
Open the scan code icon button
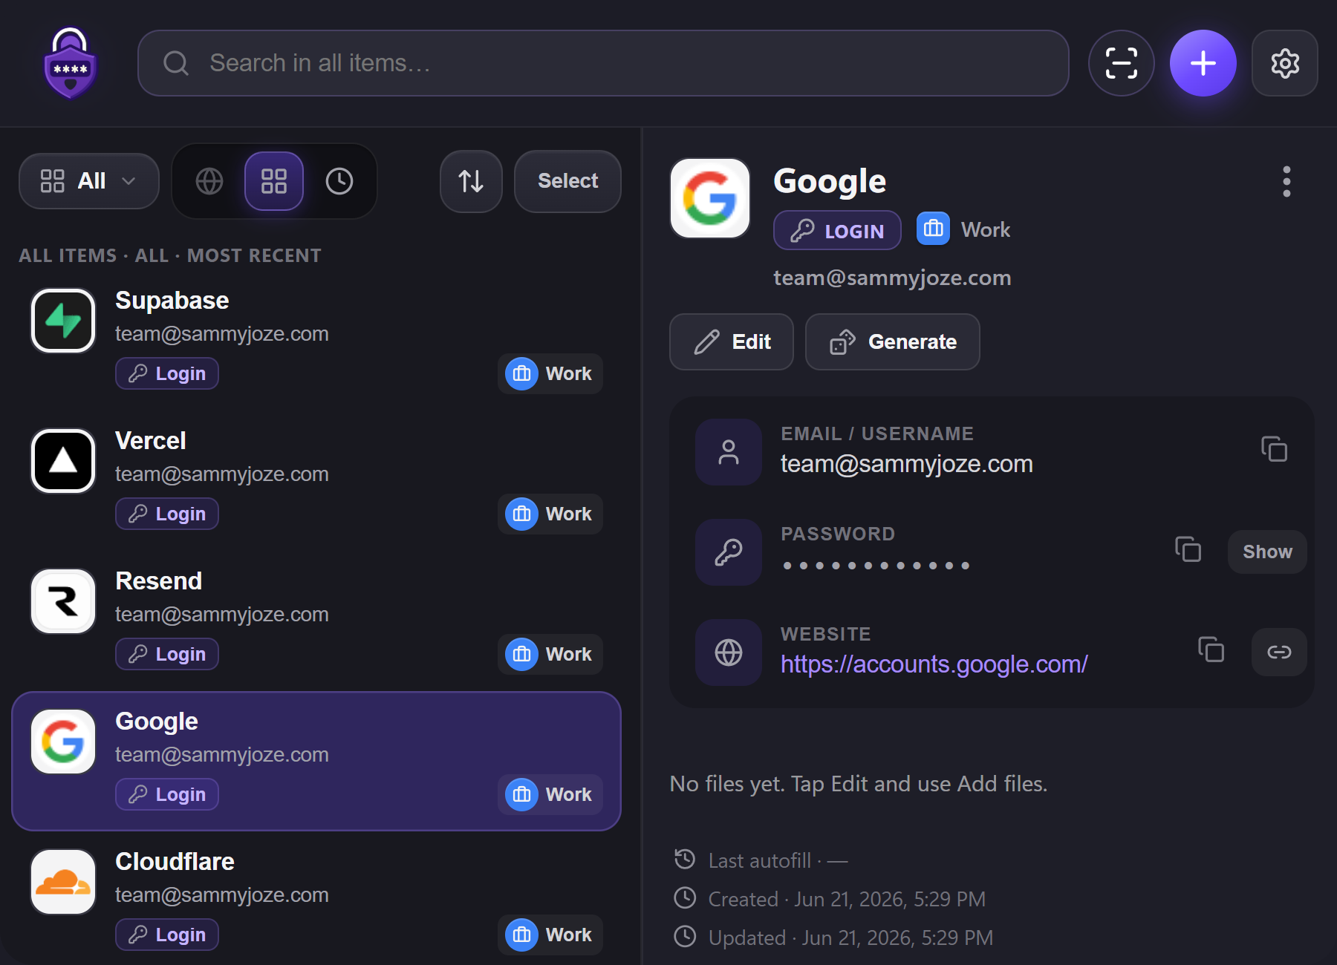point(1122,63)
